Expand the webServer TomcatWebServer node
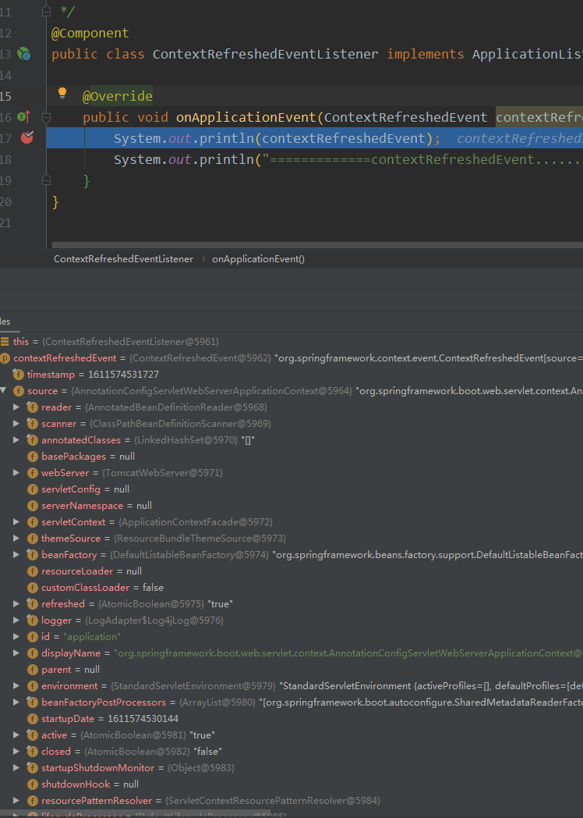Image resolution: width=583 pixels, height=818 pixels. (16, 473)
